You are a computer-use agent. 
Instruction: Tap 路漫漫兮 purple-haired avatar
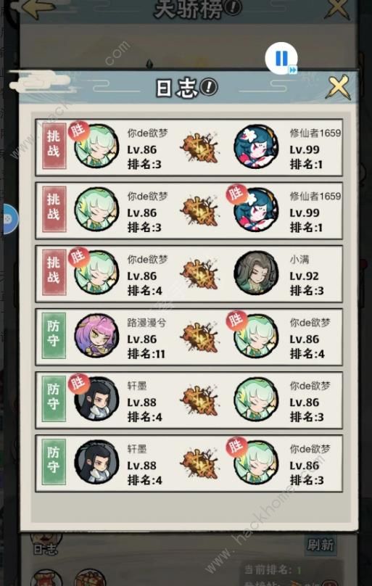pyautogui.click(x=96, y=336)
